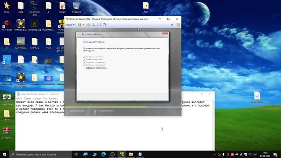Open the Вид menu in Notepad

click(x=45, y=98)
